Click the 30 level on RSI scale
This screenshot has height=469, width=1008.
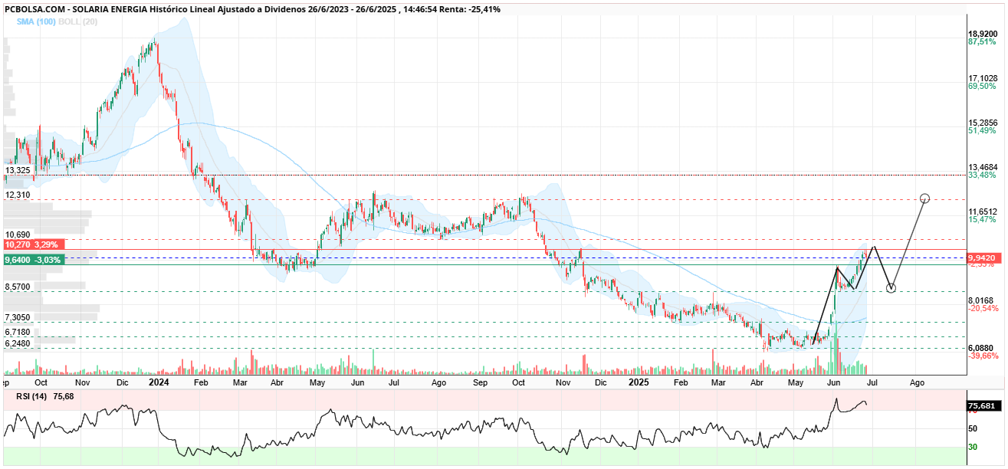coord(971,447)
